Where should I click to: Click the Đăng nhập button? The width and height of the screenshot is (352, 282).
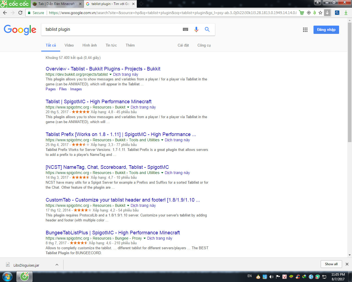coord(326,29)
